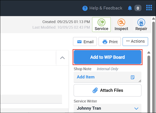Click the vertical scrollbar thumb
Image resolution: width=156 pixels, height=113 pixels.
click(x=149, y=82)
